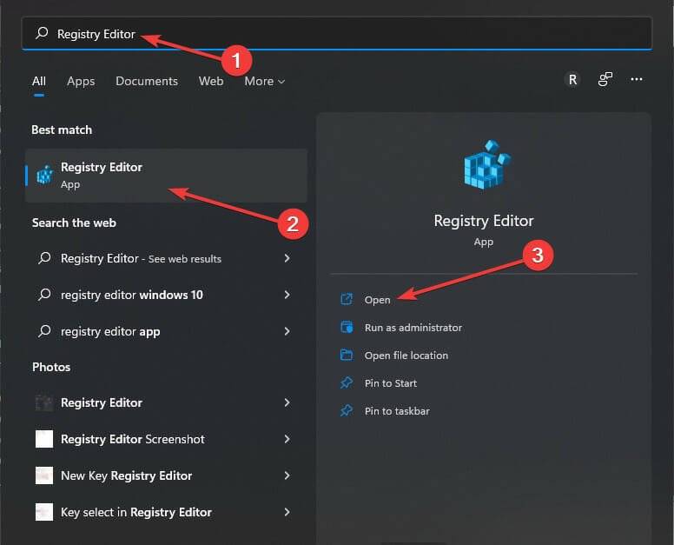
Task: Select the Web filter tab
Action: pos(211,82)
